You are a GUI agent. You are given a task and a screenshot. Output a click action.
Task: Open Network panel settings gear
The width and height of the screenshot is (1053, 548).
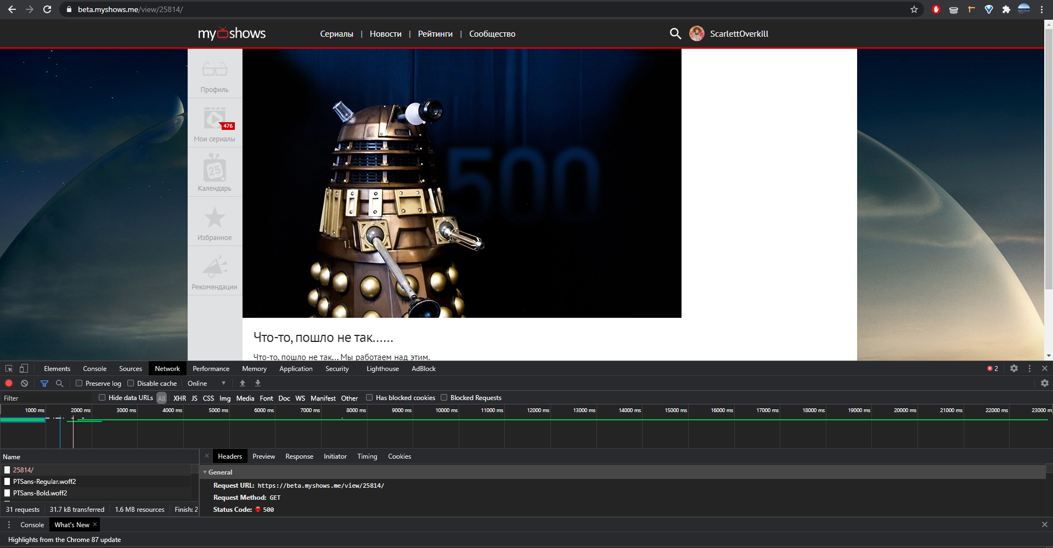(1045, 383)
